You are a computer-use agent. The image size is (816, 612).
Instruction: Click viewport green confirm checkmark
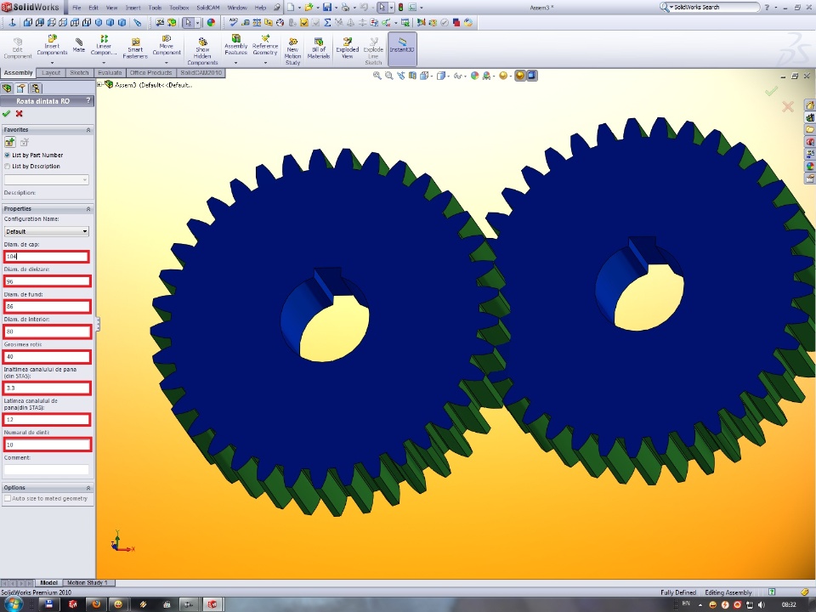[x=771, y=92]
